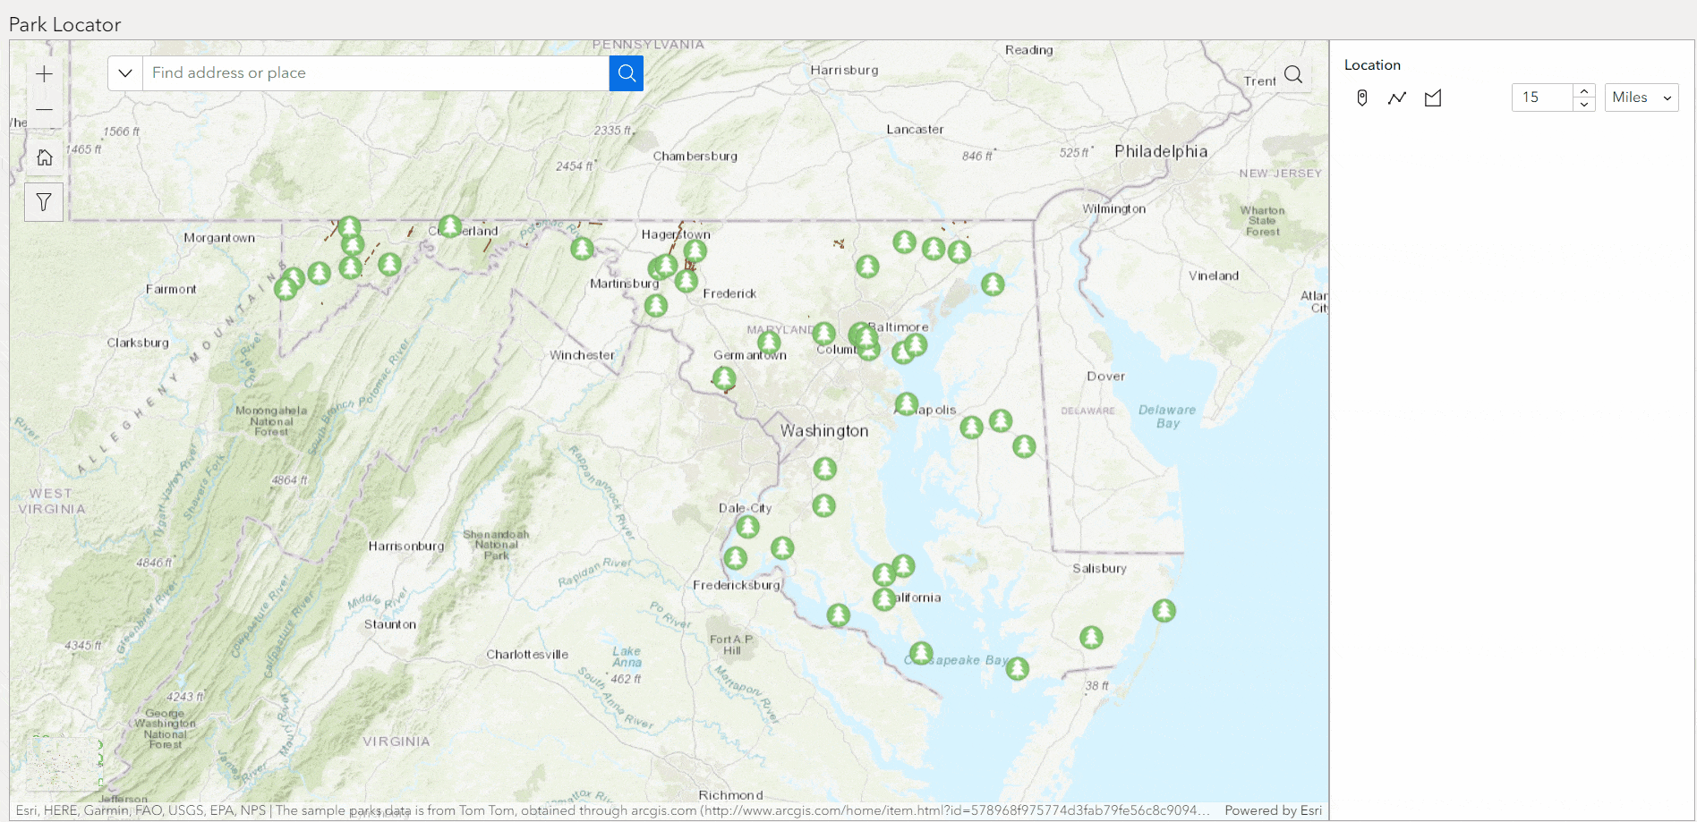This screenshot has height=822, width=1697.
Task: Select the polygon sketch tool
Action: [x=1432, y=97]
